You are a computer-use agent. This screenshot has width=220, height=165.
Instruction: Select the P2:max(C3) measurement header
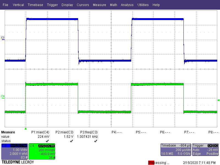(64, 132)
